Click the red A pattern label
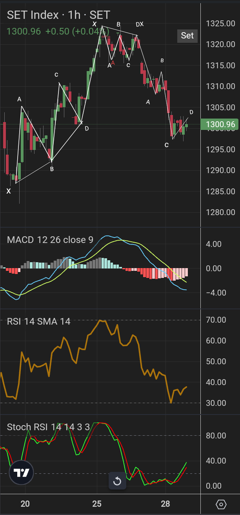 click(113, 62)
